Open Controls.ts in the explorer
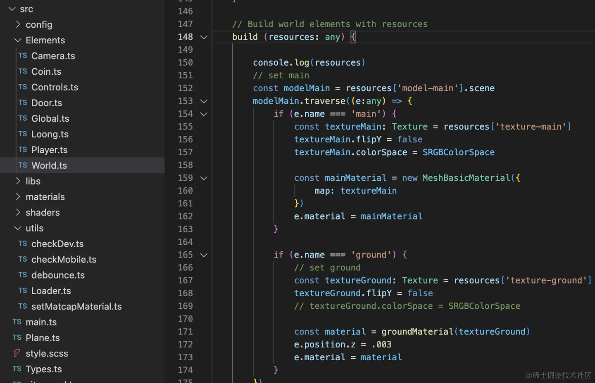 [55, 87]
